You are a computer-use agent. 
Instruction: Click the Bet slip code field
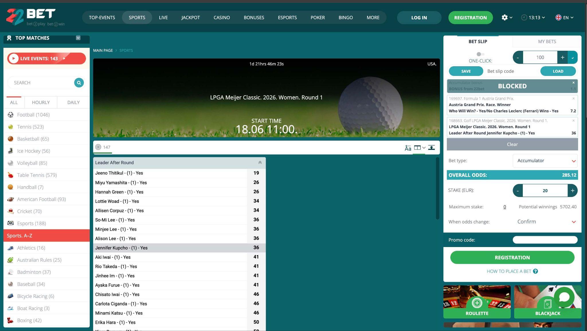[512, 71]
